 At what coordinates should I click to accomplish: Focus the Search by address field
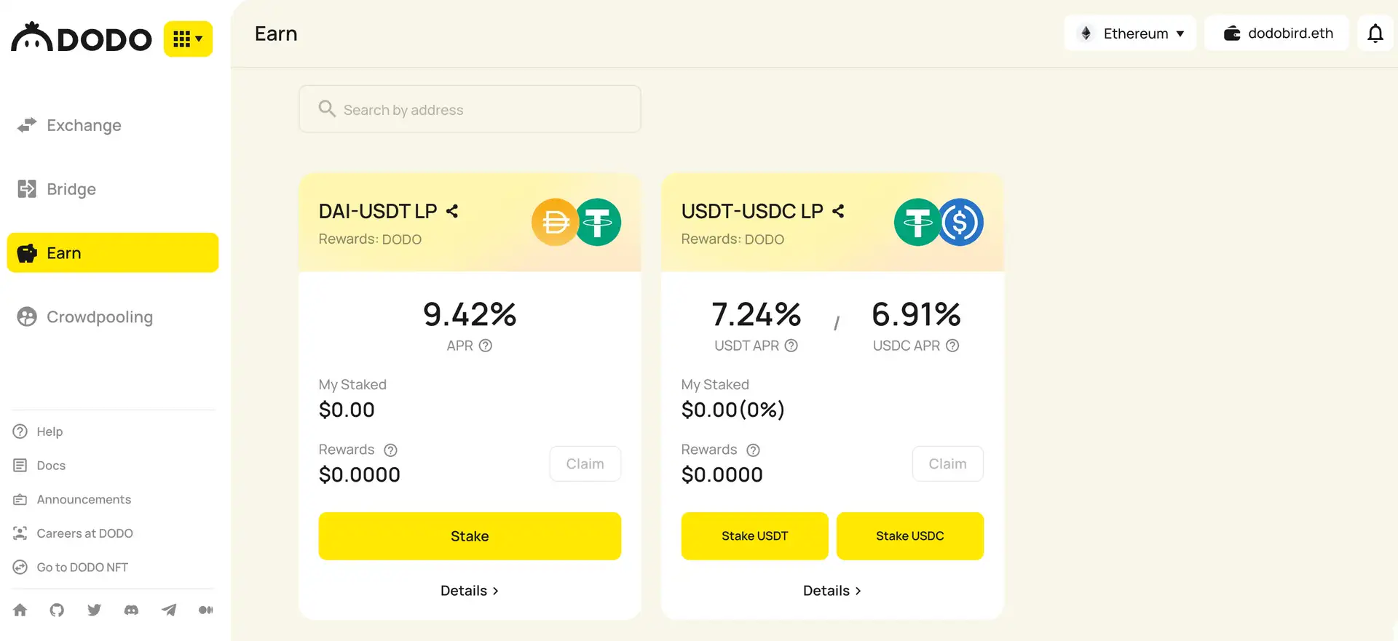pos(470,110)
